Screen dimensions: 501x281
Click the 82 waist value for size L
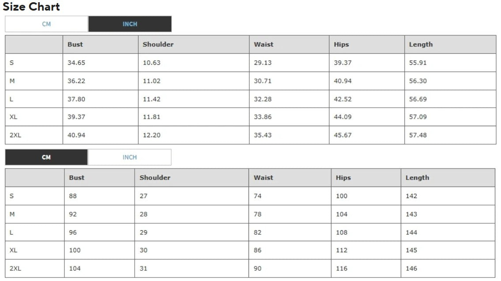click(x=258, y=232)
